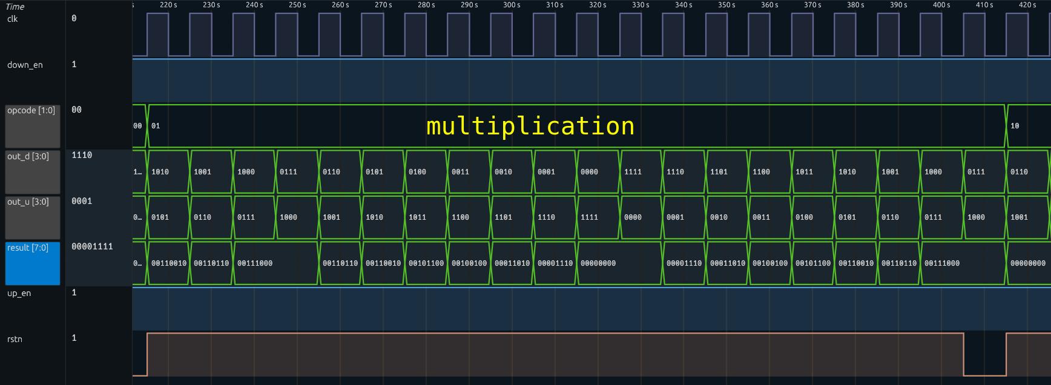
Task: Click the Time header label
Action: click(15, 7)
